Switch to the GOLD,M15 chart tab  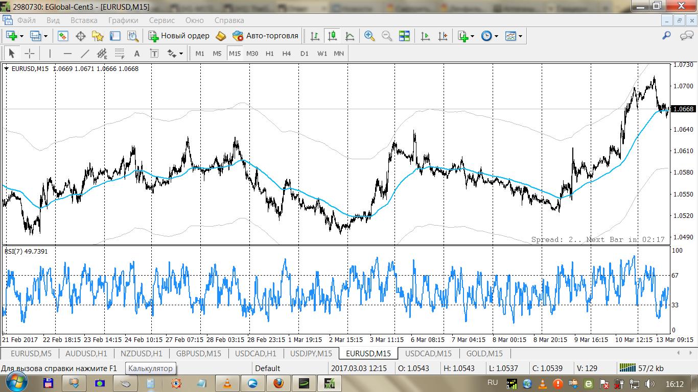484,353
